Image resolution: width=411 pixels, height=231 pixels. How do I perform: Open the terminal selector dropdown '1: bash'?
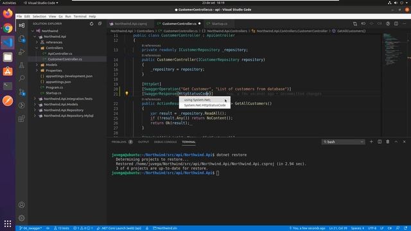(x=343, y=142)
